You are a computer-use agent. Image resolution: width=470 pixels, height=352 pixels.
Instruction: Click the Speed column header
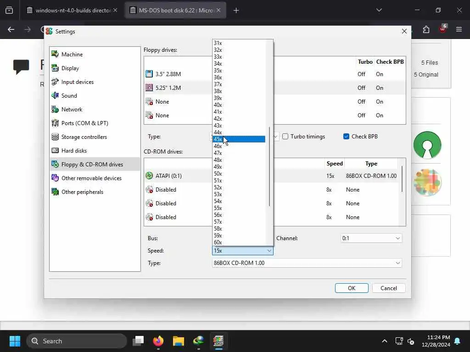pos(335,164)
